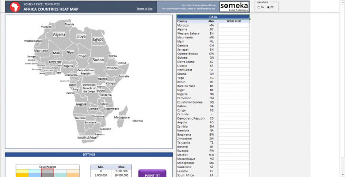
Task: Click Morocco's YOUR INFO cell
Action: click(233, 25)
